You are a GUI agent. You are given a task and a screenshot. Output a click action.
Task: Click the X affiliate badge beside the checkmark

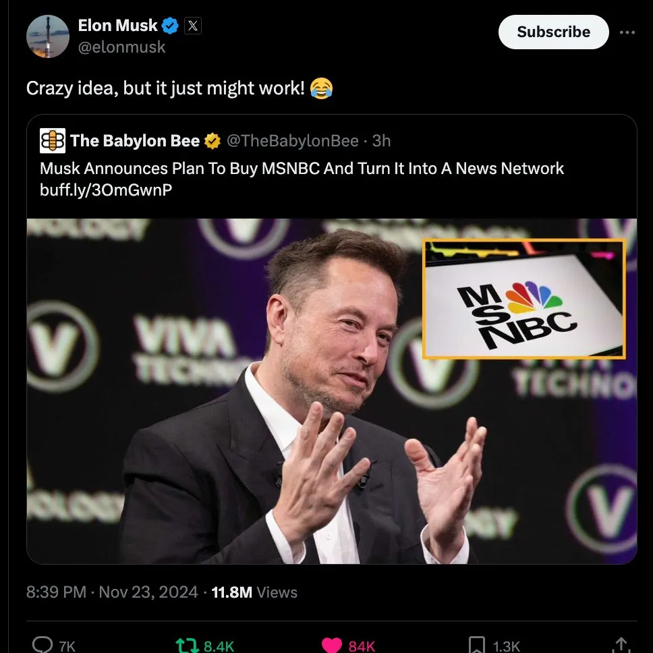(193, 25)
